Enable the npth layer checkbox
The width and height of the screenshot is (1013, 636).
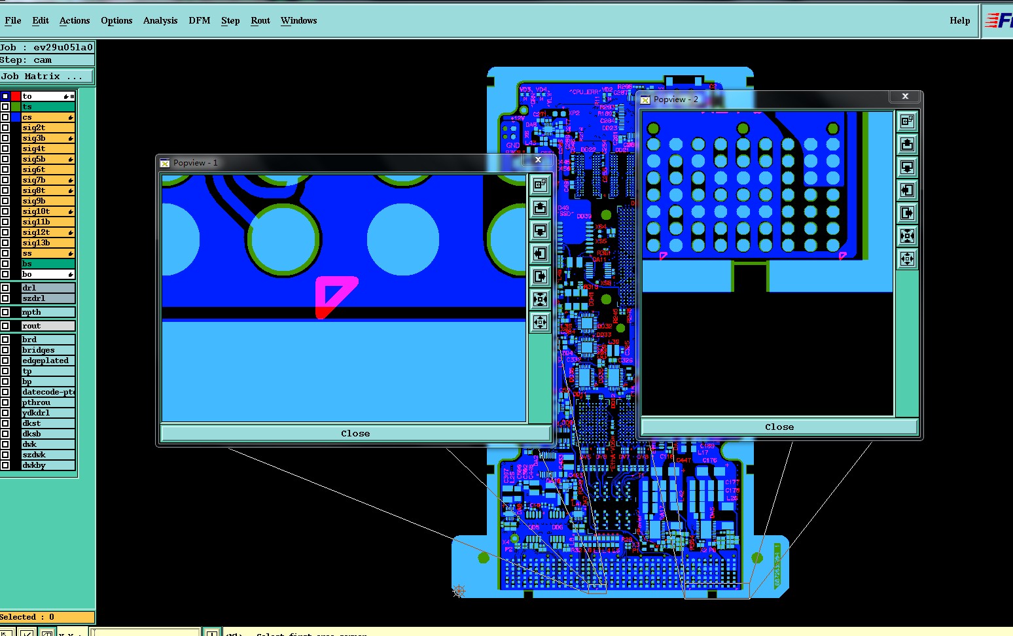pyautogui.click(x=5, y=312)
